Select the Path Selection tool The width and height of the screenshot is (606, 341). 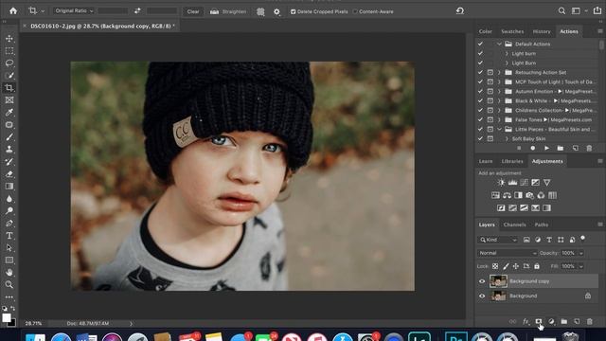(x=9, y=248)
